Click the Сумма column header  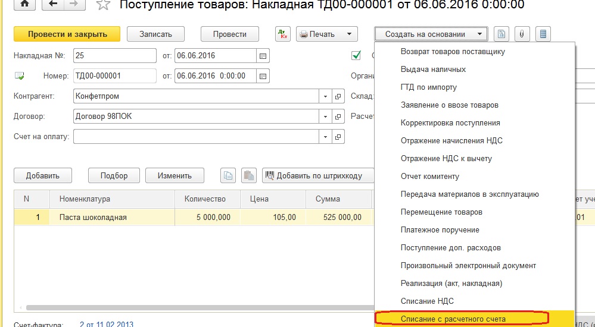pyautogui.click(x=338, y=199)
